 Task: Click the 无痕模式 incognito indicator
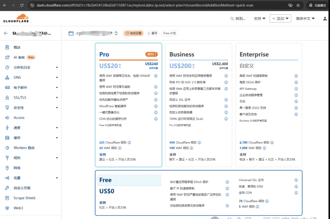pos(317,5)
